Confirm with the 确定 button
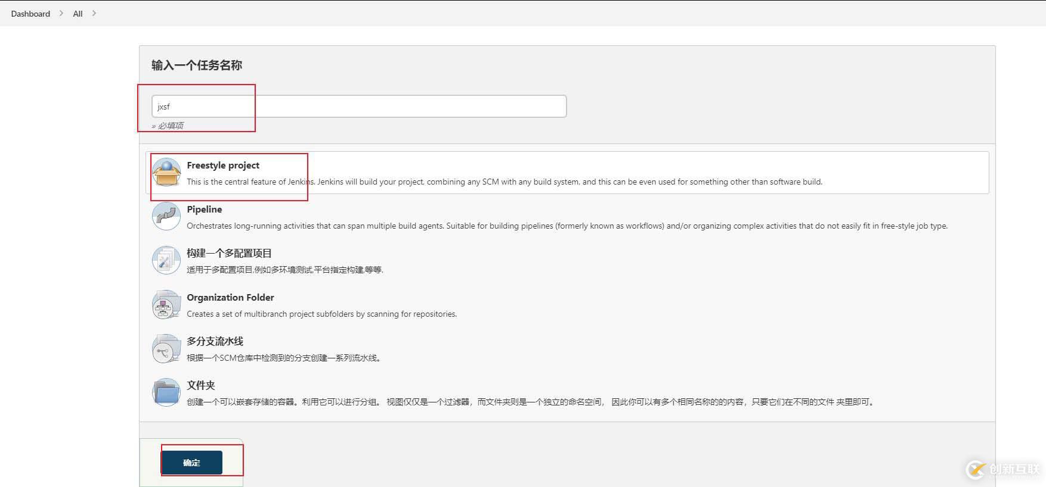1046x487 pixels. click(x=191, y=463)
